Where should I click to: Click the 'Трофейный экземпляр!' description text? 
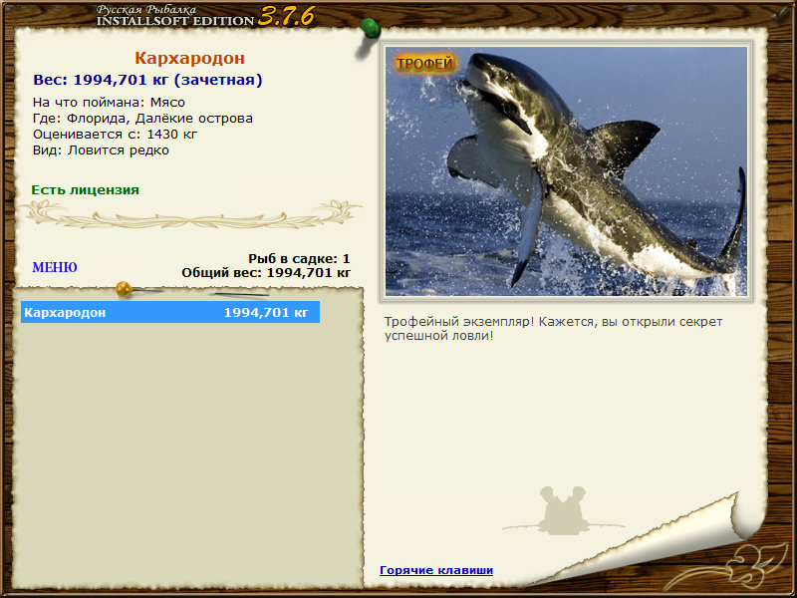coord(553,329)
